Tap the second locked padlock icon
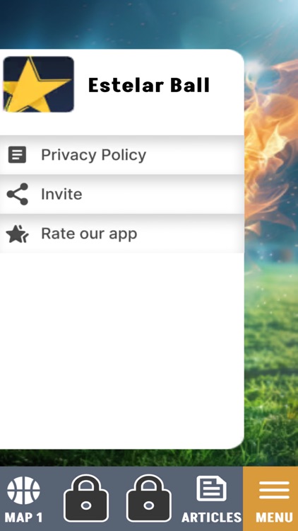Screen dimensions: 298x531 tap(149, 498)
